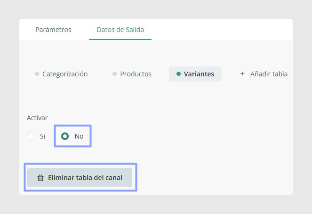The width and height of the screenshot is (312, 214).
Task: Click the gray status dot beside Categorización
Action: tap(37, 74)
